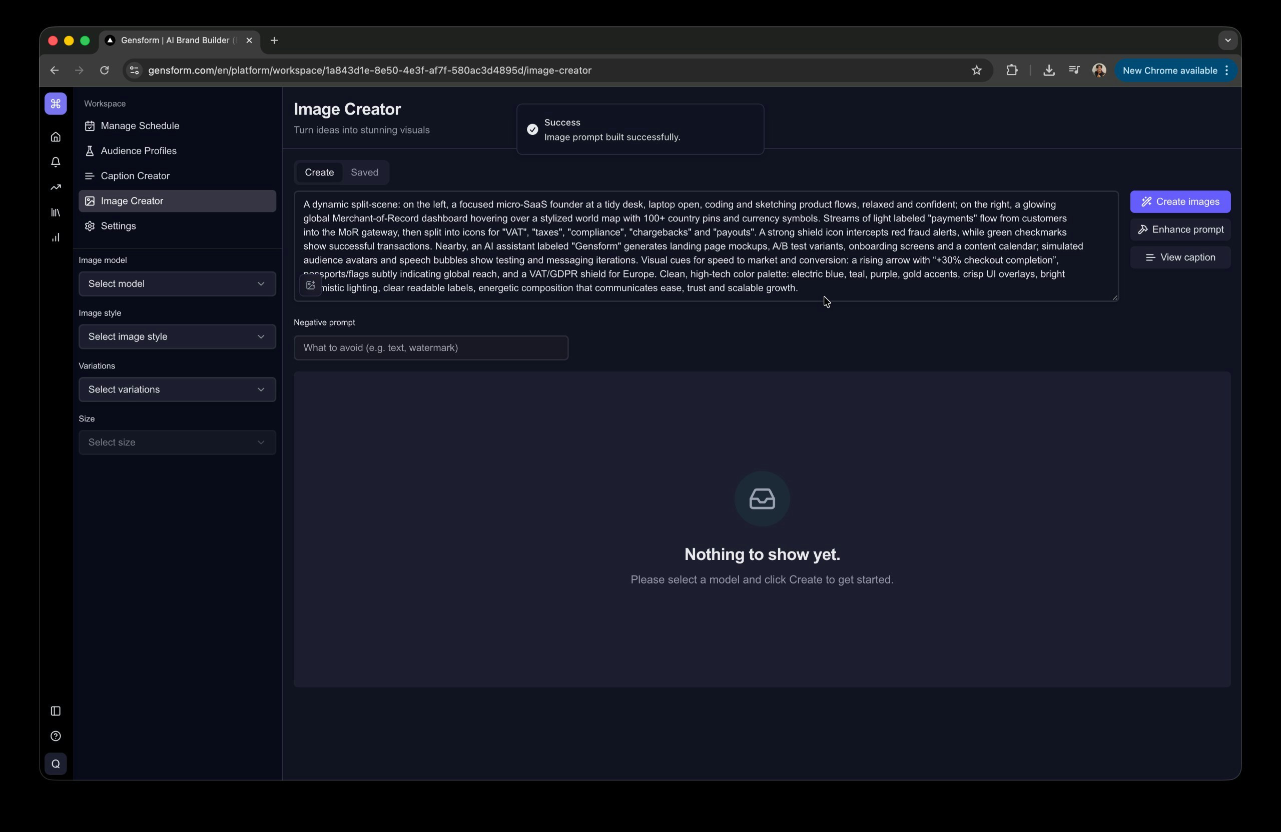Click the purple workspace logo icon

(x=56, y=104)
